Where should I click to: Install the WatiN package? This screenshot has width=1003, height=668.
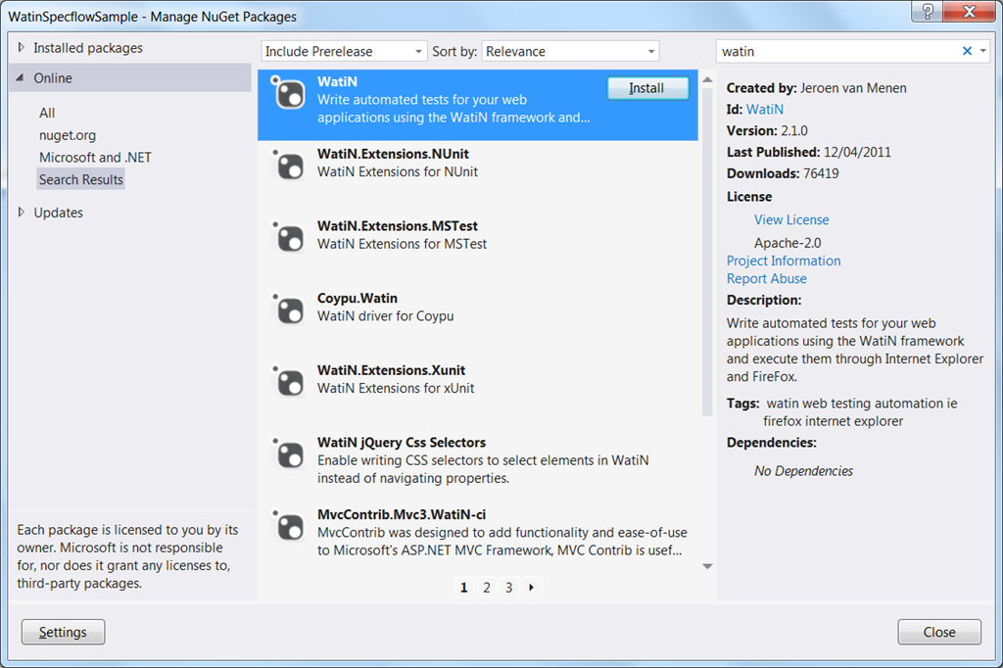pos(647,88)
